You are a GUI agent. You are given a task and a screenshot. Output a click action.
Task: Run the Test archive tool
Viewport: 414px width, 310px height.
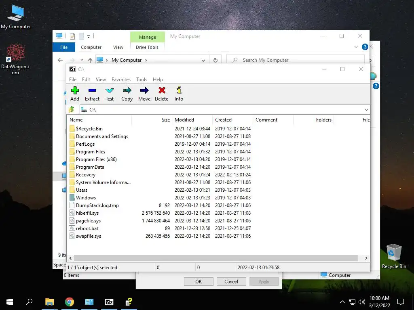point(110,90)
